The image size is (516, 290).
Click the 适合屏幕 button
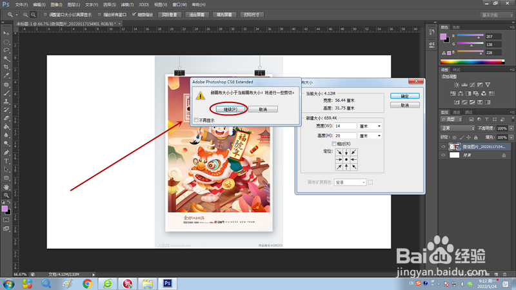click(x=197, y=15)
